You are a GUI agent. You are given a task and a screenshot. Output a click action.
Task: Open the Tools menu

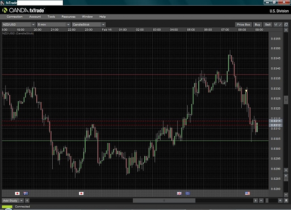(x=51, y=17)
